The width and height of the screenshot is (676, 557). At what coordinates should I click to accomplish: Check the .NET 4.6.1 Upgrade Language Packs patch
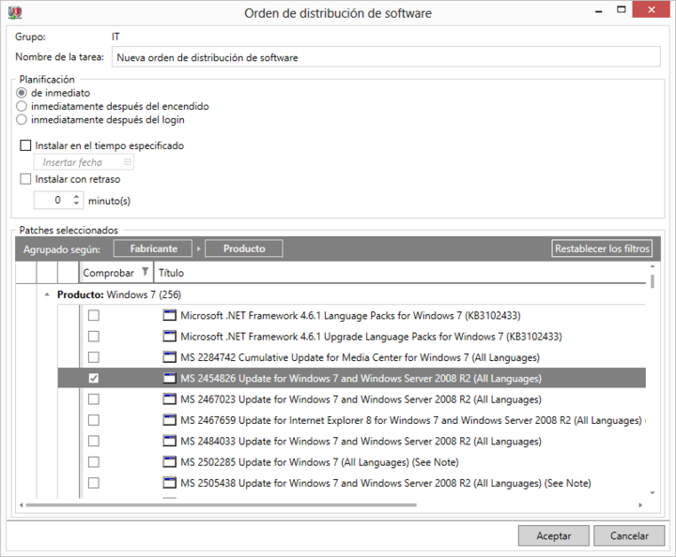(x=94, y=337)
